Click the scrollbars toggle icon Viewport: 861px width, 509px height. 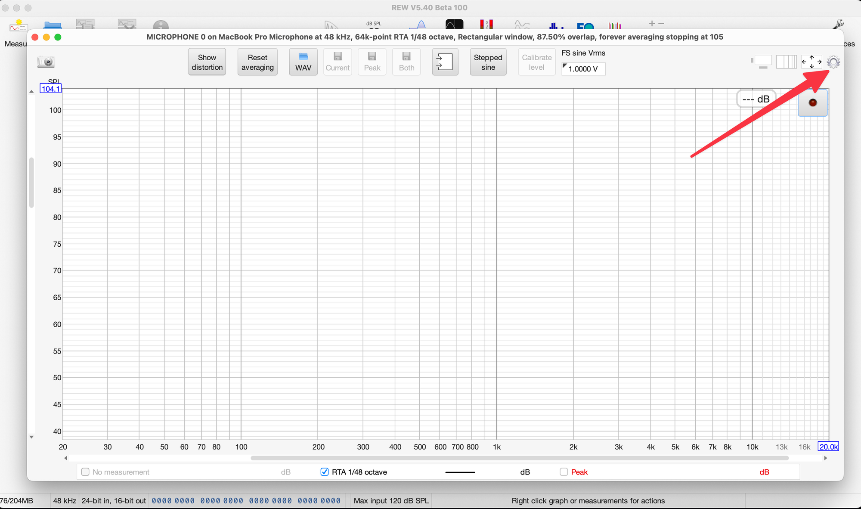[x=762, y=62]
